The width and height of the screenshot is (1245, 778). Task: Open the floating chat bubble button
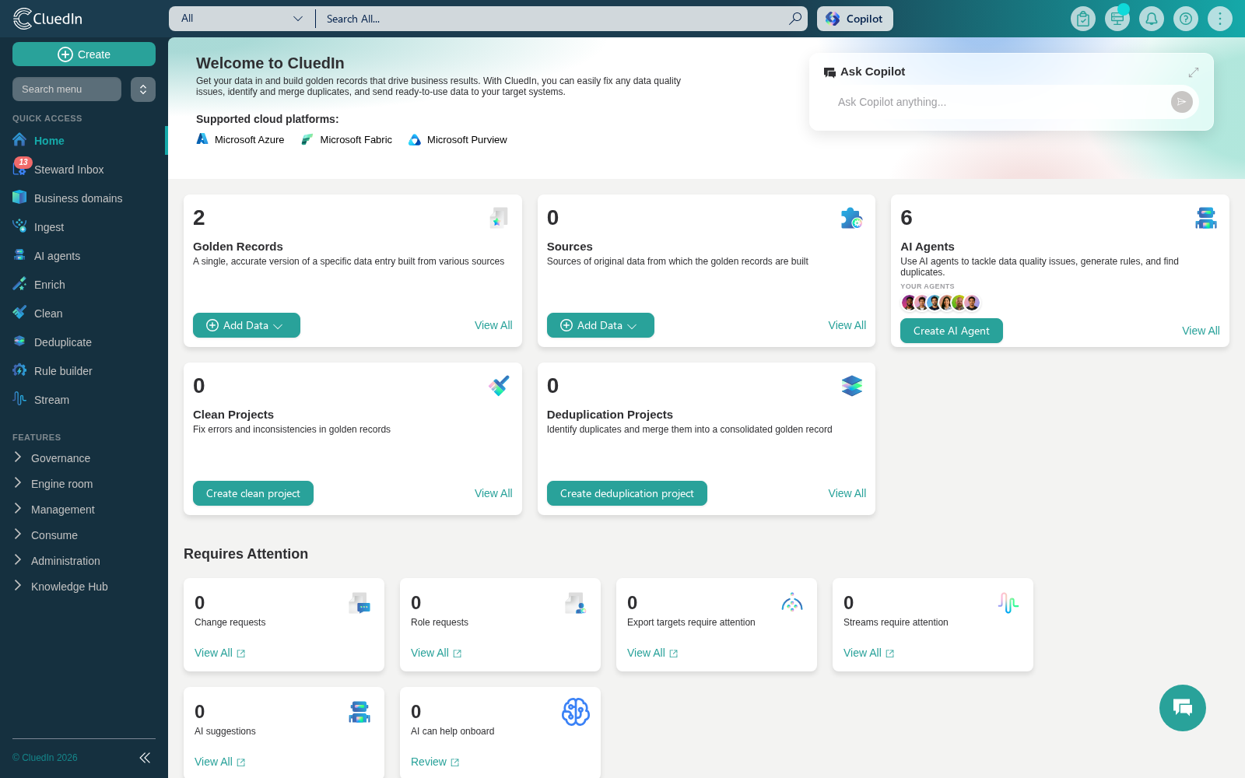coord(1183,708)
